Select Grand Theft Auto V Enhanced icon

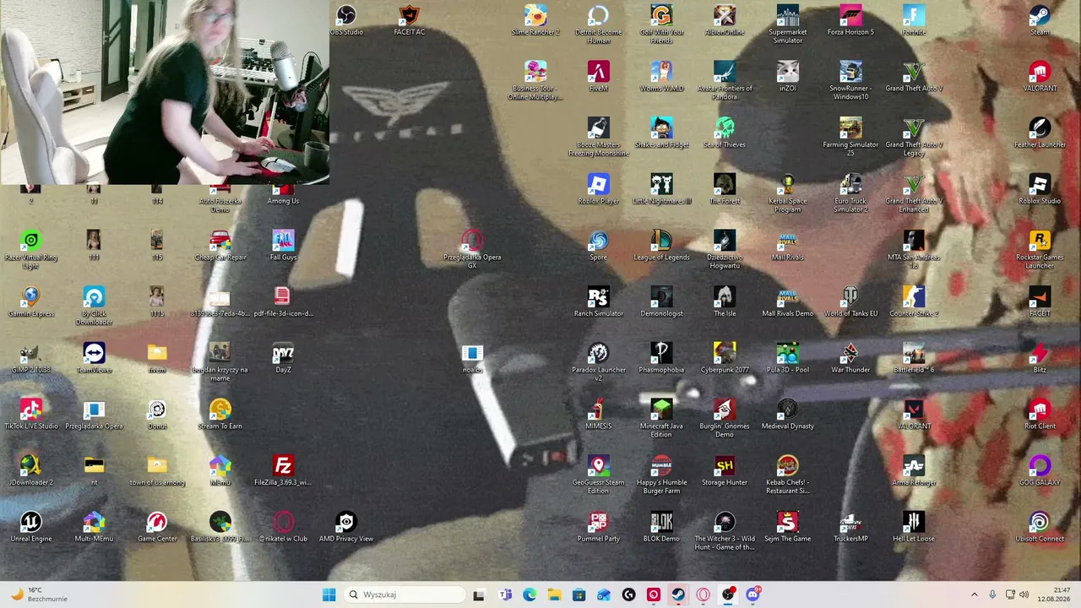[x=914, y=193]
